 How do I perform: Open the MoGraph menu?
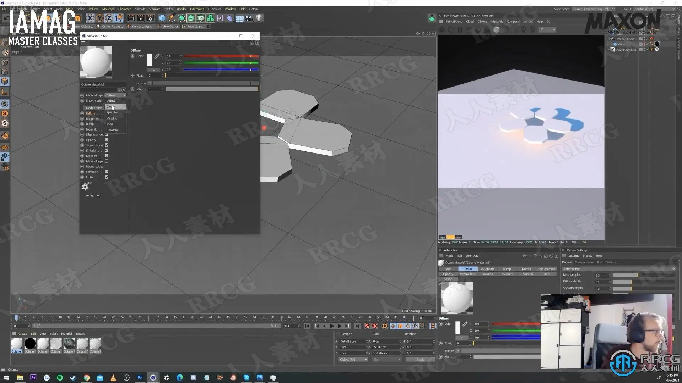(x=108, y=9)
